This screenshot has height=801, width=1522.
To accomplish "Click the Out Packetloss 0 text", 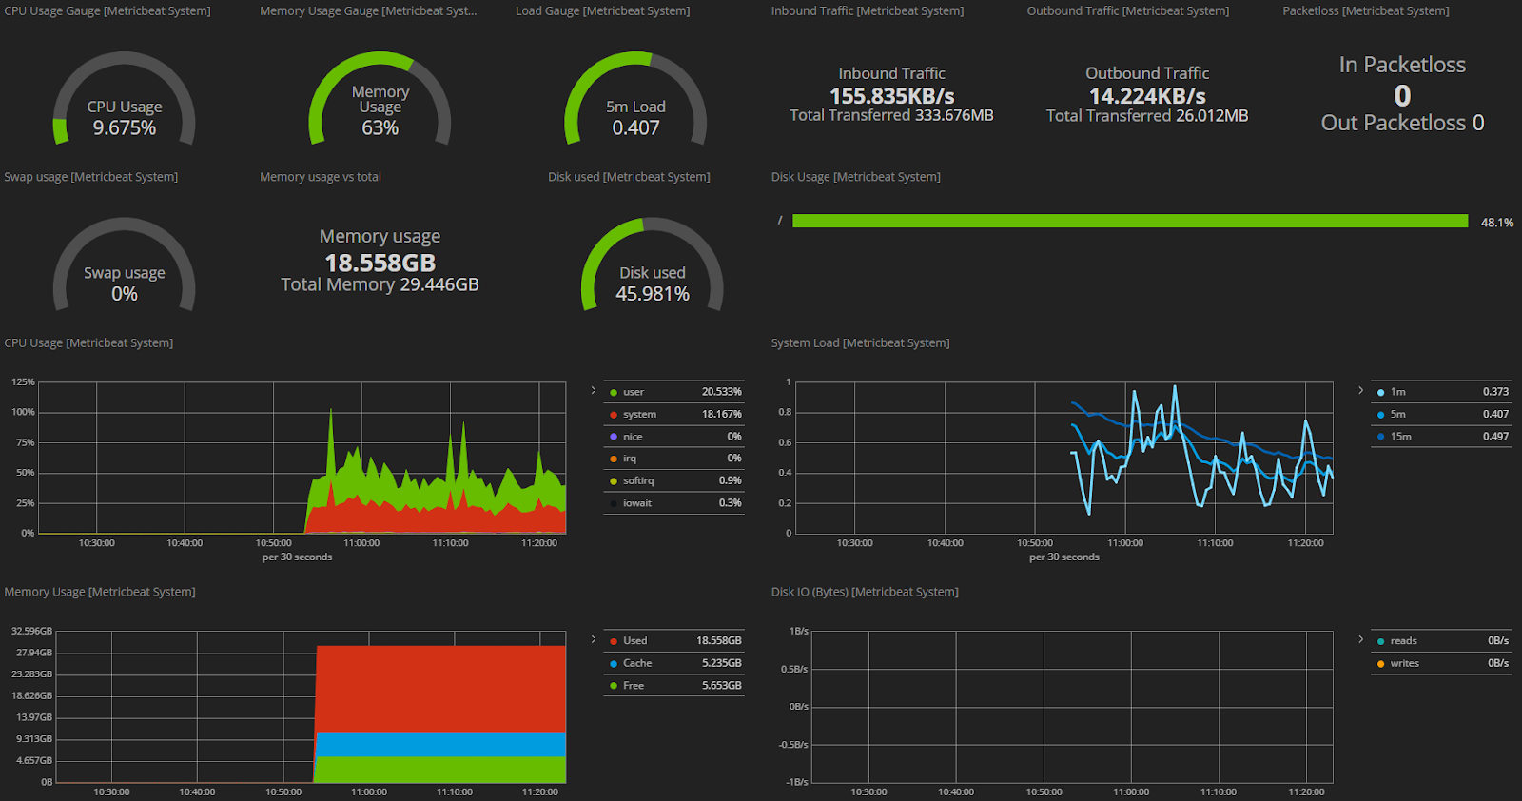I will (x=1402, y=123).
